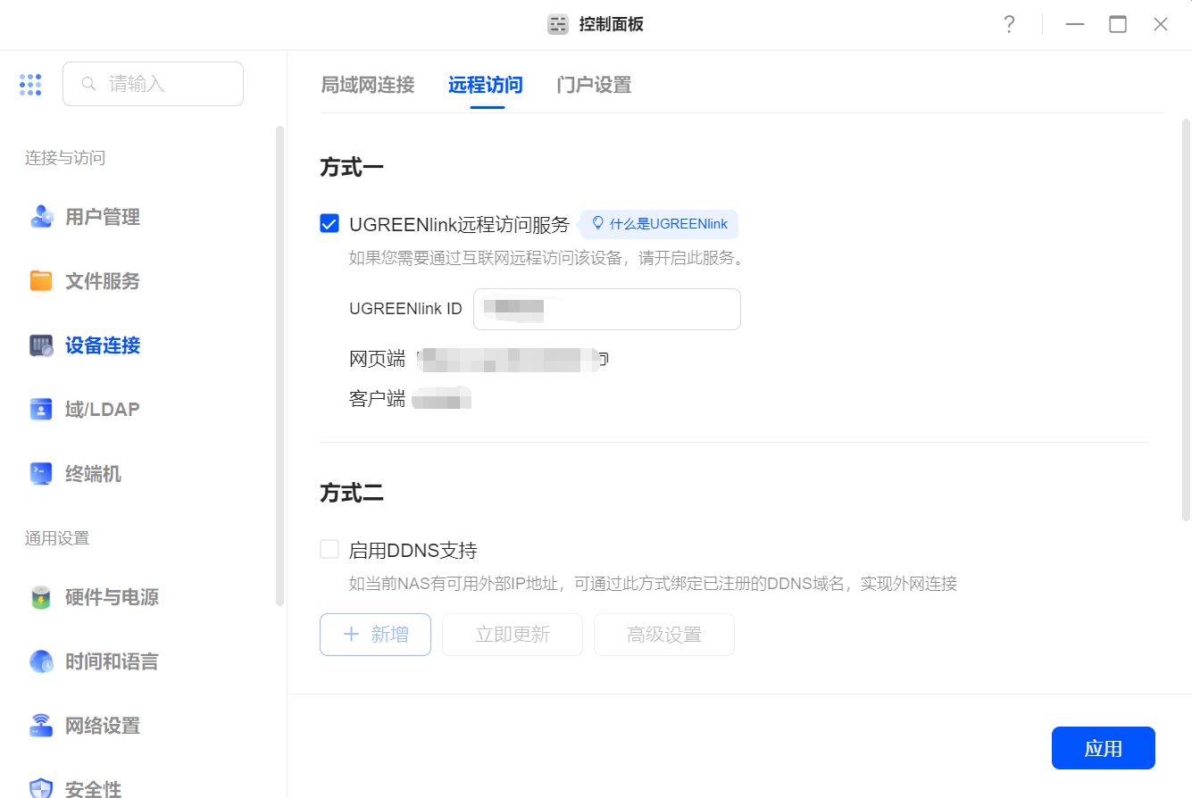Open the app grid launcher icon

click(30, 85)
